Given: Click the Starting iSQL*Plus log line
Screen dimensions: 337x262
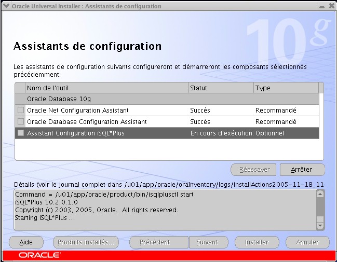Looking at the screenshot, I should (x=45, y=218).
